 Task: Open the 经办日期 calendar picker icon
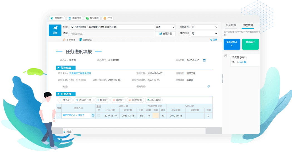[204, 60]
